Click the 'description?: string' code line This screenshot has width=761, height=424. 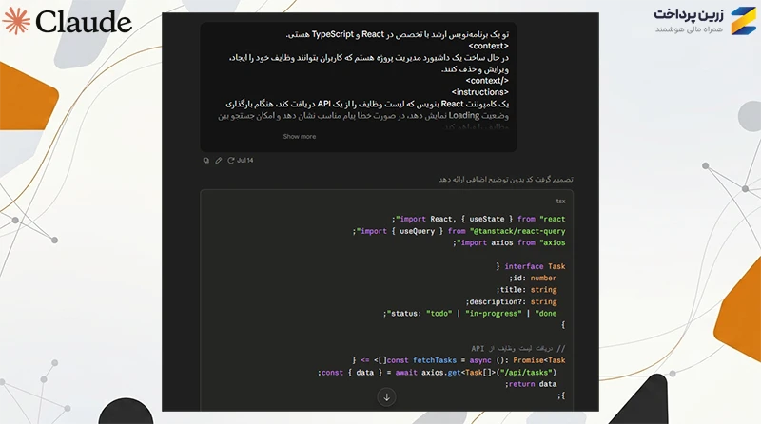coord(511,301)
